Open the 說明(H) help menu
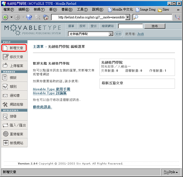183x177 pixels. [x=98, y=9]
